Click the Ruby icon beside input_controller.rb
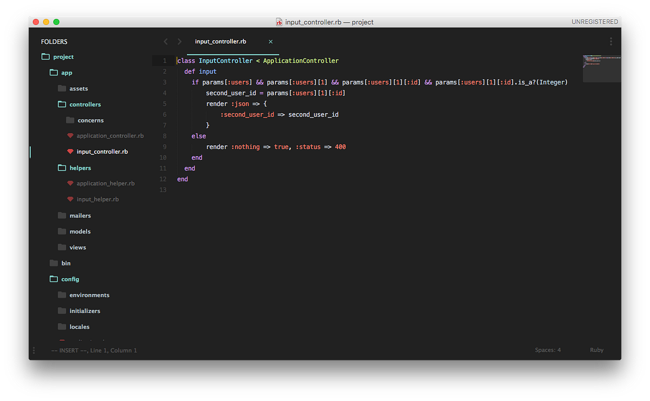Viewport: 650px width, 401px height. pyautogui.click(x=70, y=152)
